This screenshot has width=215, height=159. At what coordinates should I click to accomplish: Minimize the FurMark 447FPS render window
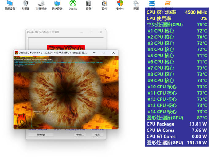(94, 52)
